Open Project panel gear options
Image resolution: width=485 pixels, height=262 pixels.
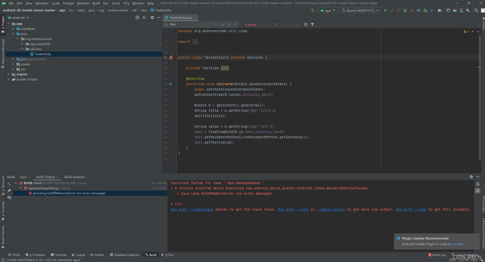pyautogui.click(x=152, y=17)
